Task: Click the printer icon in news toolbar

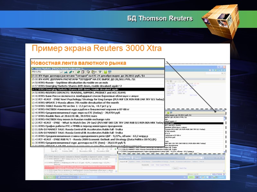Action: 66,72
